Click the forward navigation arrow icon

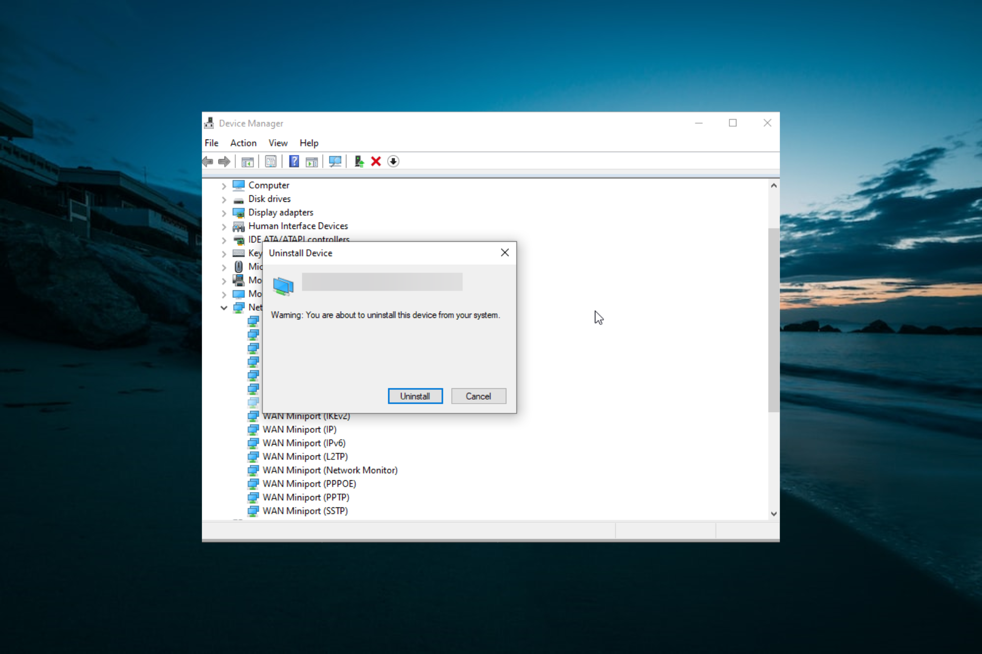point(225,161)
